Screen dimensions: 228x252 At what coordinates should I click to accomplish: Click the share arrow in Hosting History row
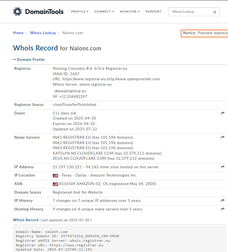pyautogui.click(x=223, y=209)
